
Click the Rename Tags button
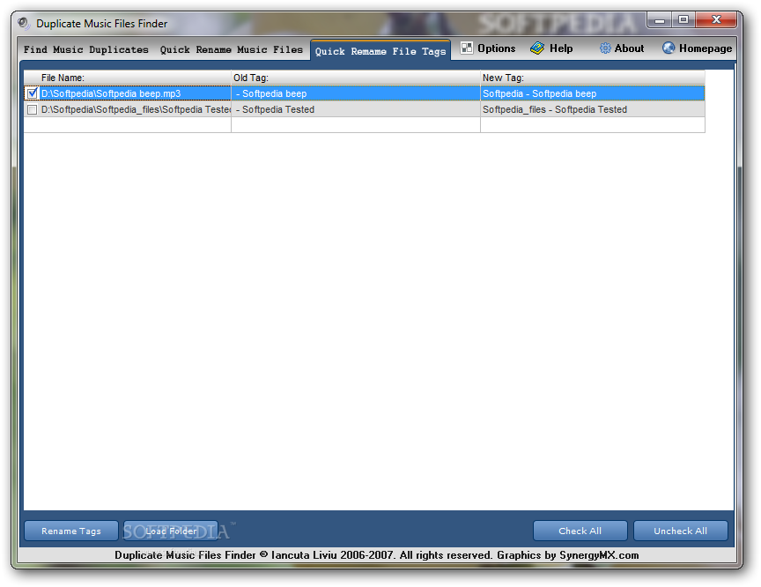pyautogui.click(x=71, y=531)
